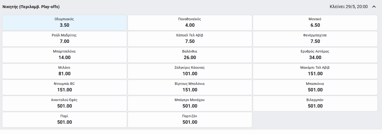Screen dimensions: 382x134
Task: Add Μπαρτσελόνα at 14.00 to betslip
Action: 65,55
